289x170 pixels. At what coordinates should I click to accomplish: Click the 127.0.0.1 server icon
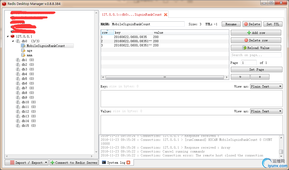click(x=13, y=36)
